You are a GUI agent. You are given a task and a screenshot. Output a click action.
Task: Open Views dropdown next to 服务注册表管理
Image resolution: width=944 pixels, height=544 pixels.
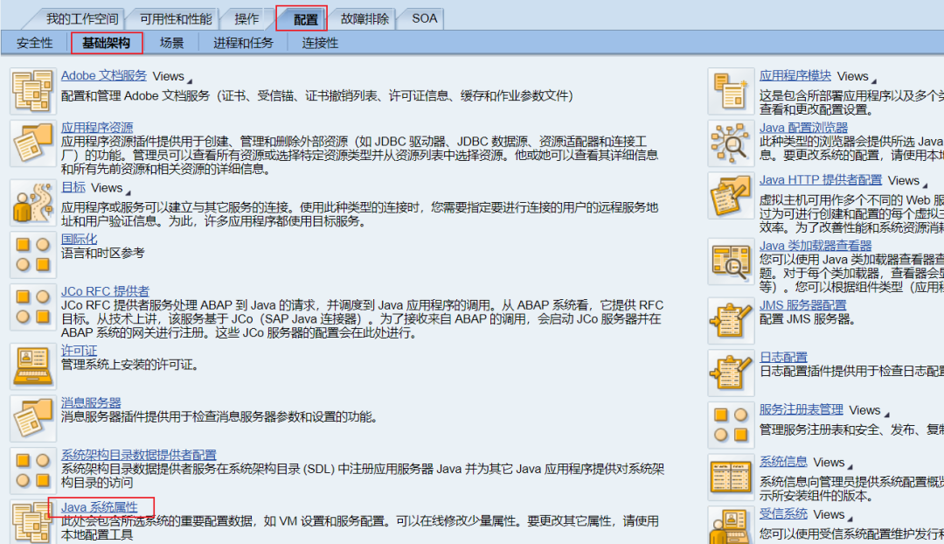(870, 410)
